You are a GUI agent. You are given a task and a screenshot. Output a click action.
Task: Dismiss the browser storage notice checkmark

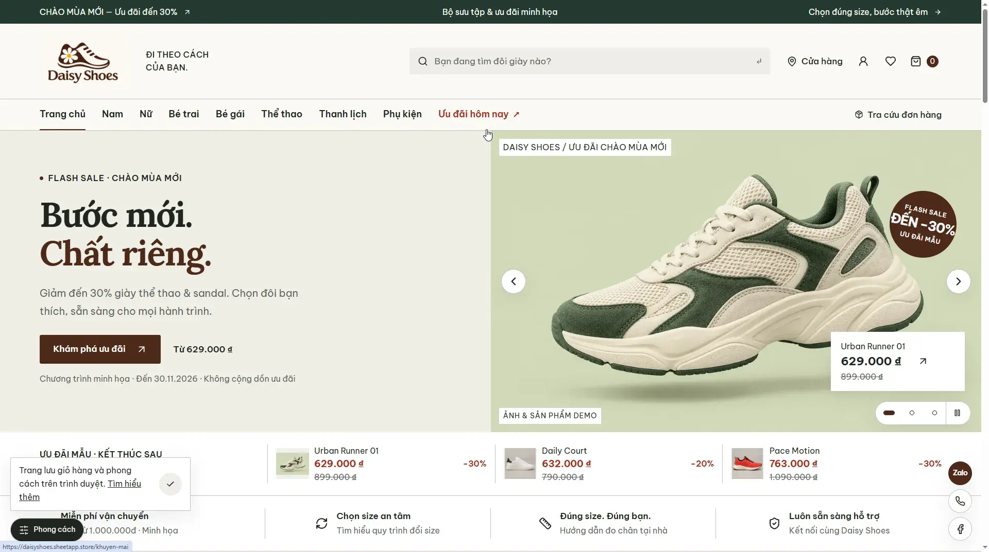170,484
